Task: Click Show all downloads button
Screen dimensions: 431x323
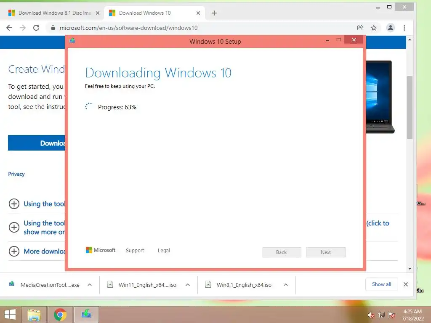Action: pos(381,284)
